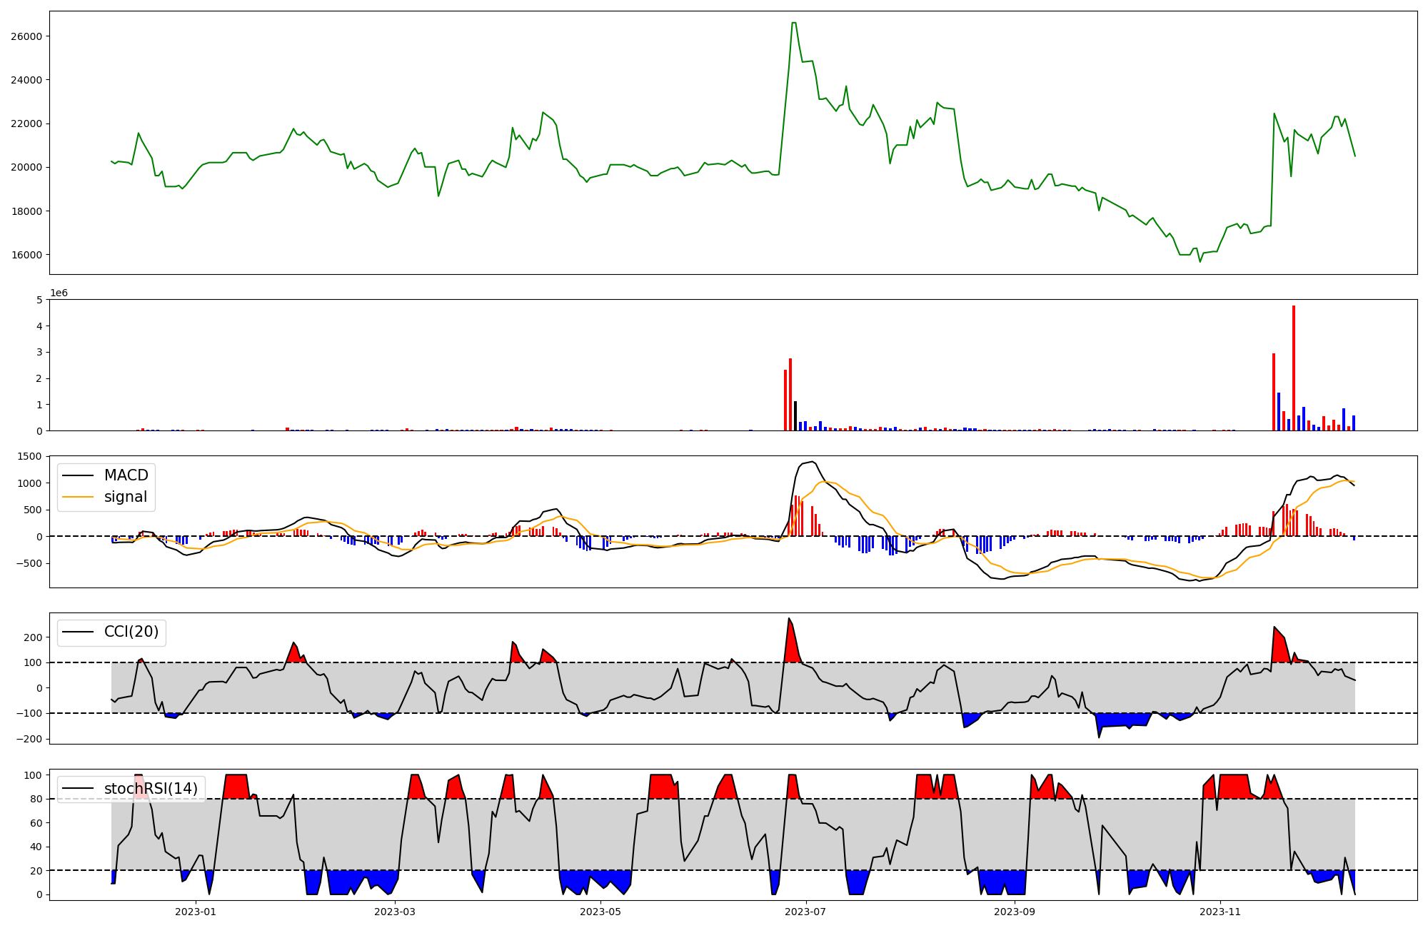1428x928 pixels.
Task: Click the 2023-05 date axis label
Action: click(600, 912)
